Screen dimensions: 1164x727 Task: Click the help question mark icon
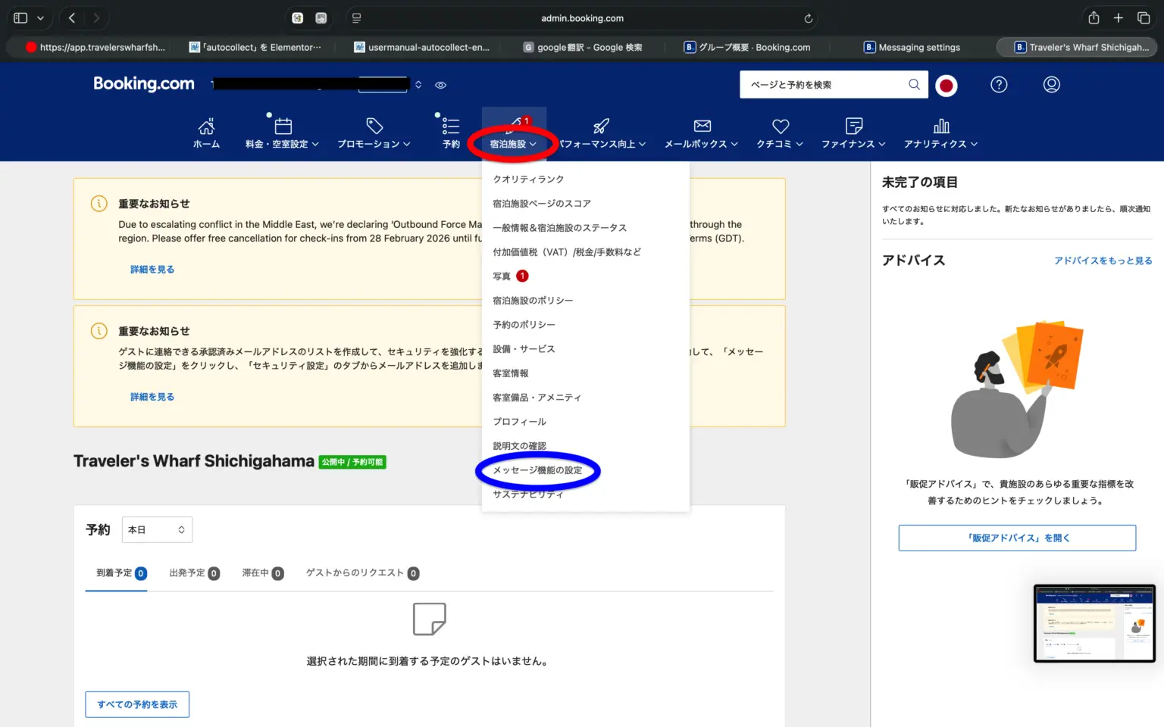(999, 85)
